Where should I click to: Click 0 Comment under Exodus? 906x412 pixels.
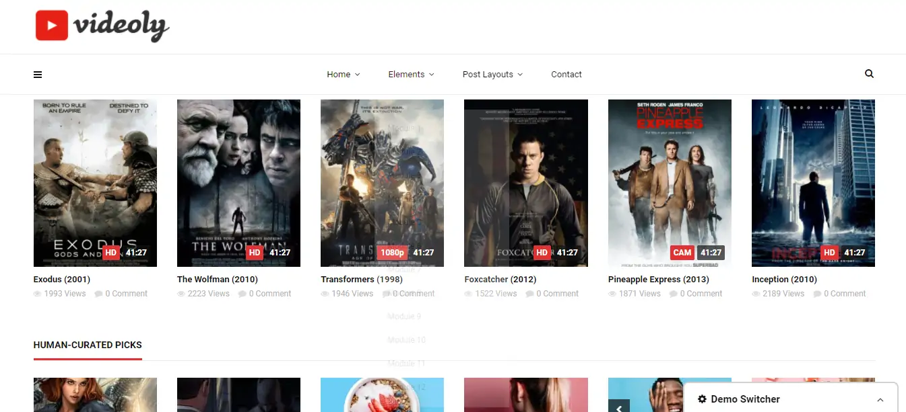click(x=121, y=294)
